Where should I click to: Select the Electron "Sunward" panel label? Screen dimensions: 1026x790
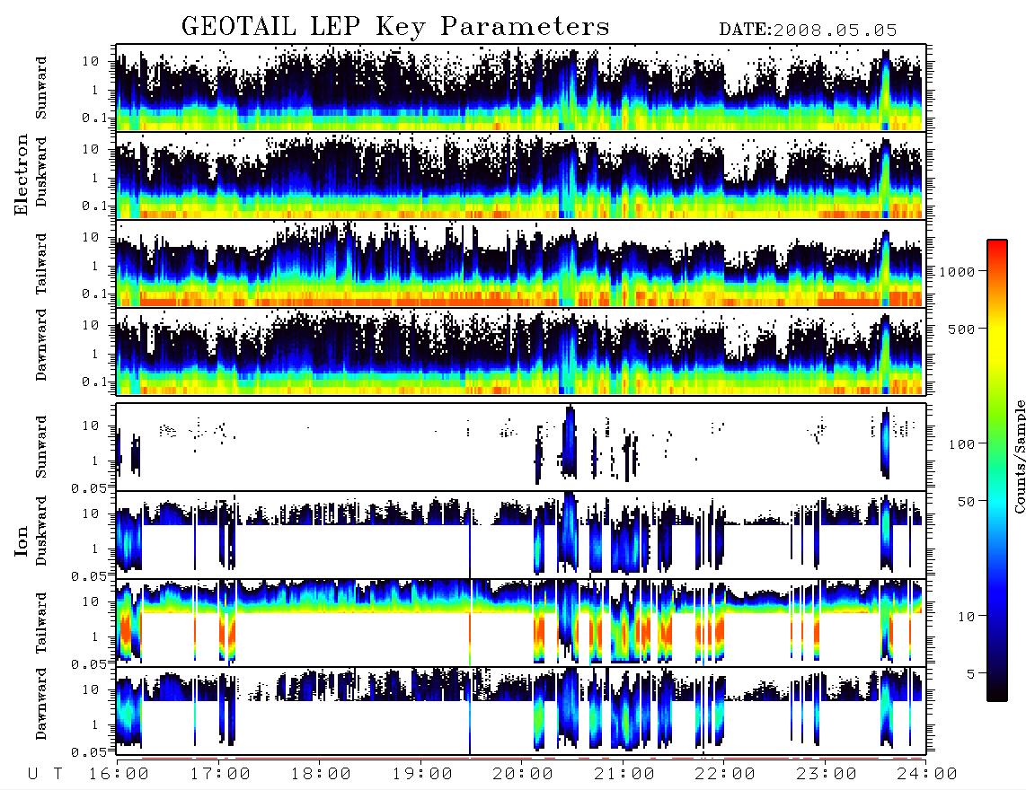tap(41, 88)
